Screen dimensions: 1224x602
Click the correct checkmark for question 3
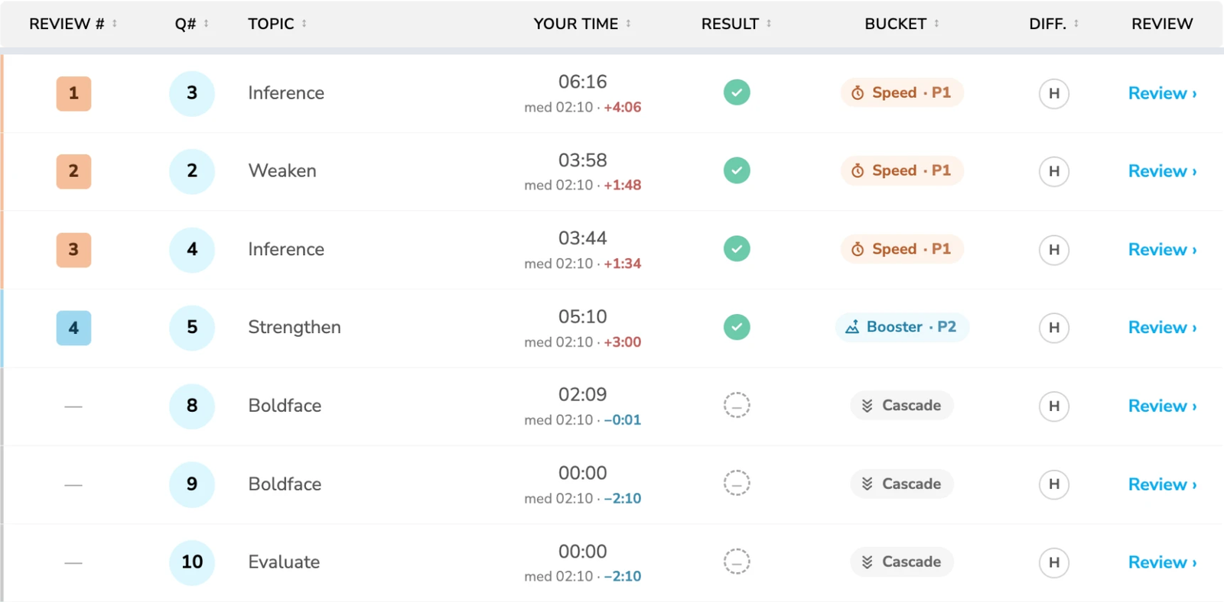[737, 92]
